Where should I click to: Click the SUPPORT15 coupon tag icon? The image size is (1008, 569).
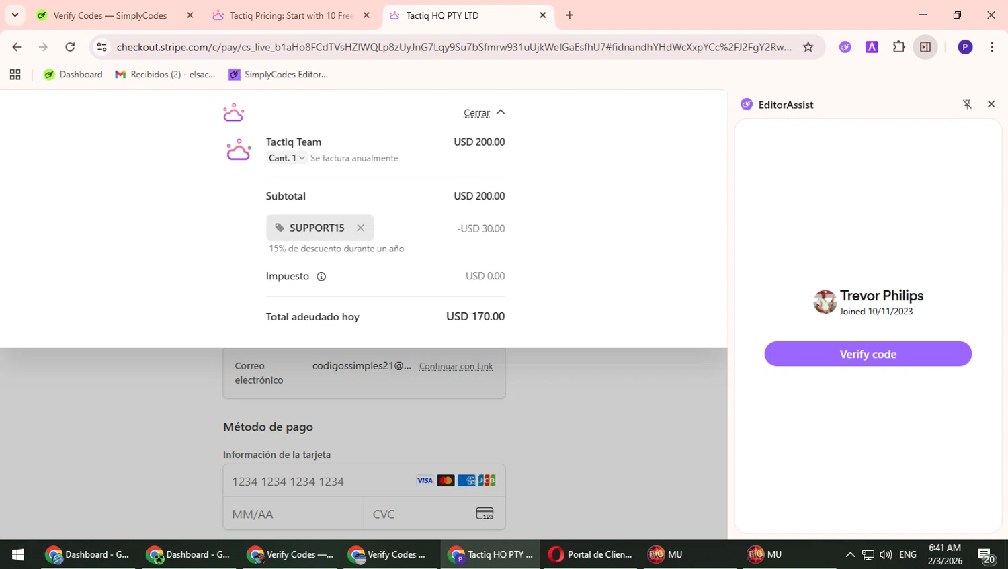(280, 228)
